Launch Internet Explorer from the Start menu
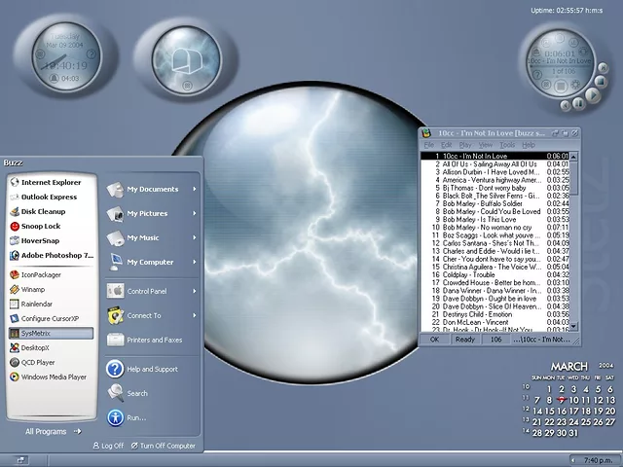The height and width of the screenshot is (467, 623). [51, 182]
